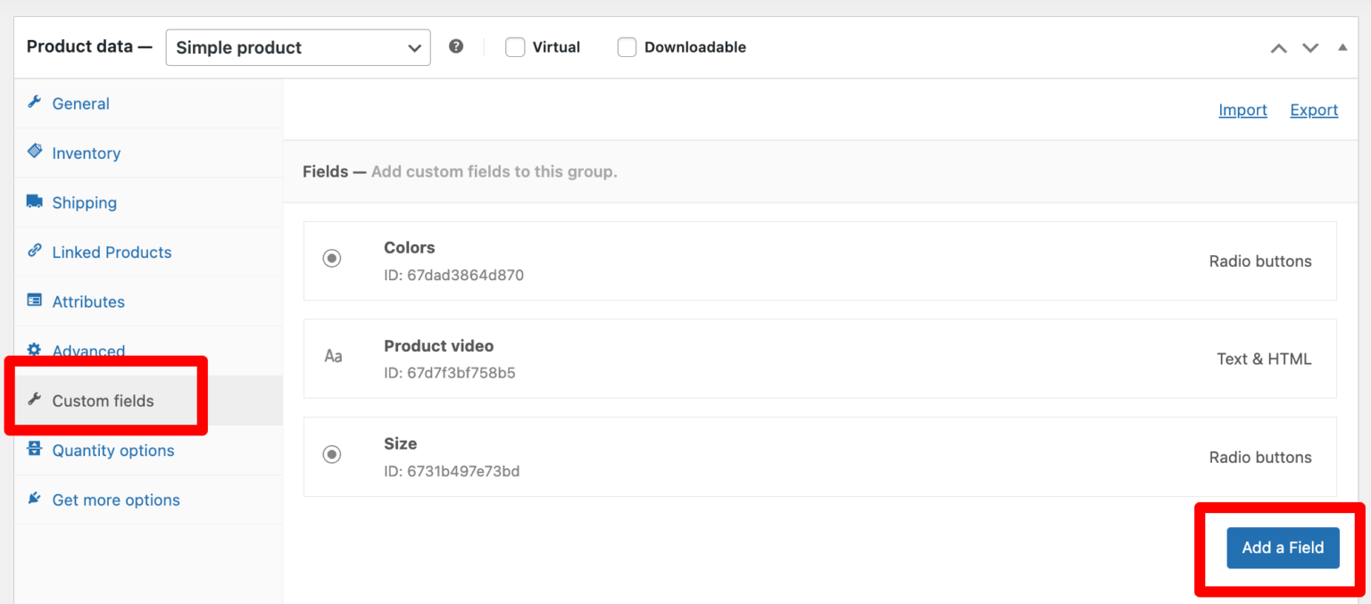This screenshot has width=1371, height=604.
Task: Select the radio icon next to Colors
Action: pyautogui.click(x=332, y=258)
